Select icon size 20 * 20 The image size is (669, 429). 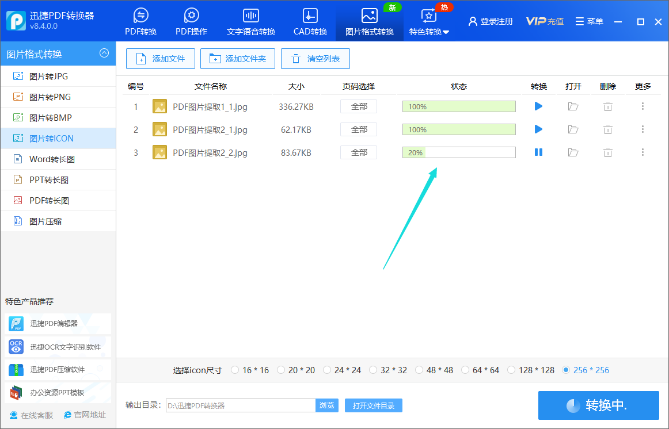click(x=281, y=370)
